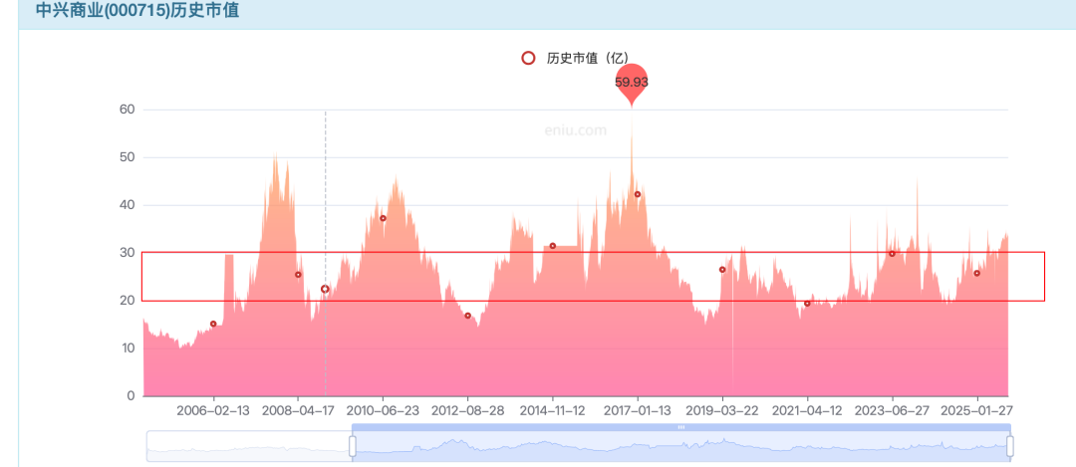Click the data point above 2012-08-28

pyautogui.click(x=468, y=316)
